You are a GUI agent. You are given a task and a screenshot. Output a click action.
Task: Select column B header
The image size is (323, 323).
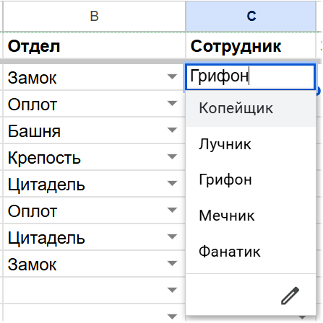[x=94, y=16]
